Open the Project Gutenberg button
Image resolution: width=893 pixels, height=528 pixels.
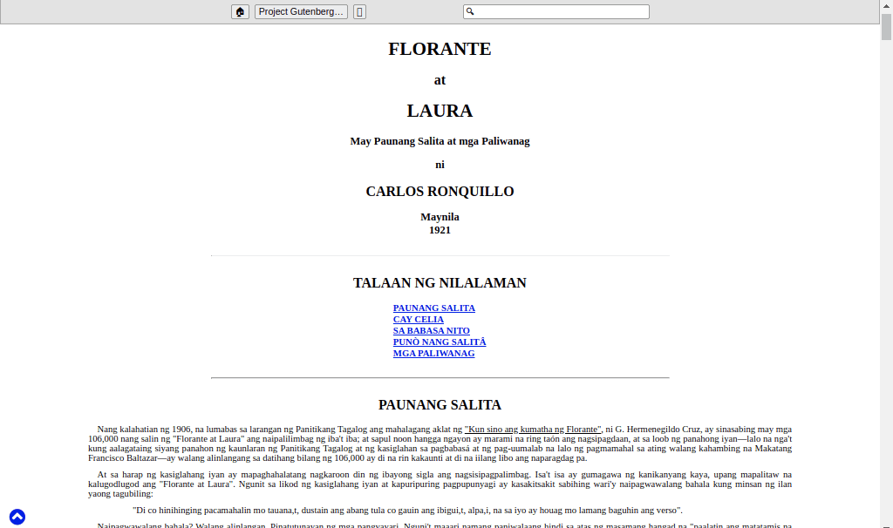[x=301, y=11]
